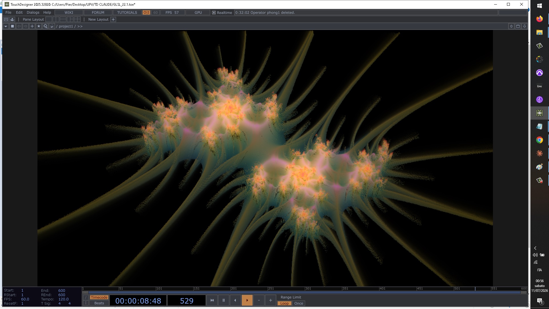Image resolution: width=549 pixels, height=309 pixels.
Task: Click the plus icon in pane bar
Action: coord(32,26)
